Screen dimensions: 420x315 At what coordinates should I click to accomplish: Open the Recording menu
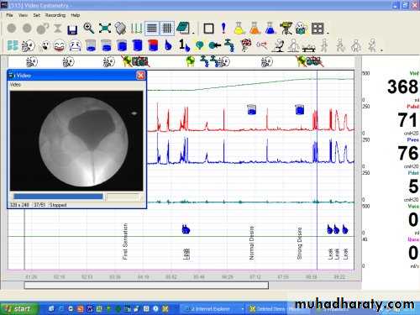[x=55, y=15]
